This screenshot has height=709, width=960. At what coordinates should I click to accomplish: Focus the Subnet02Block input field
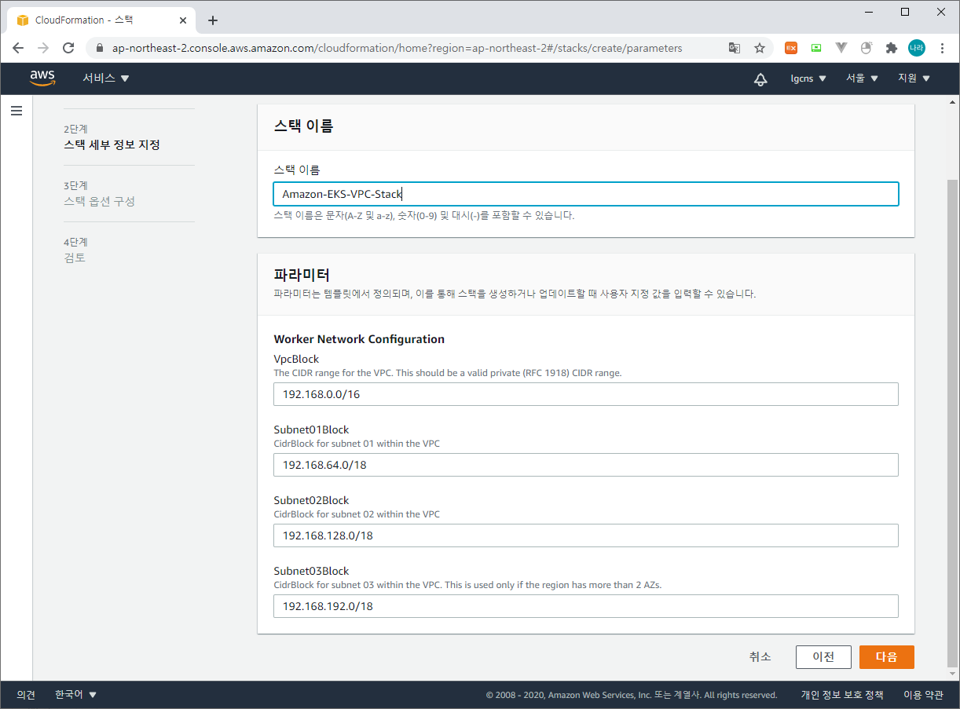click(586, 535)
